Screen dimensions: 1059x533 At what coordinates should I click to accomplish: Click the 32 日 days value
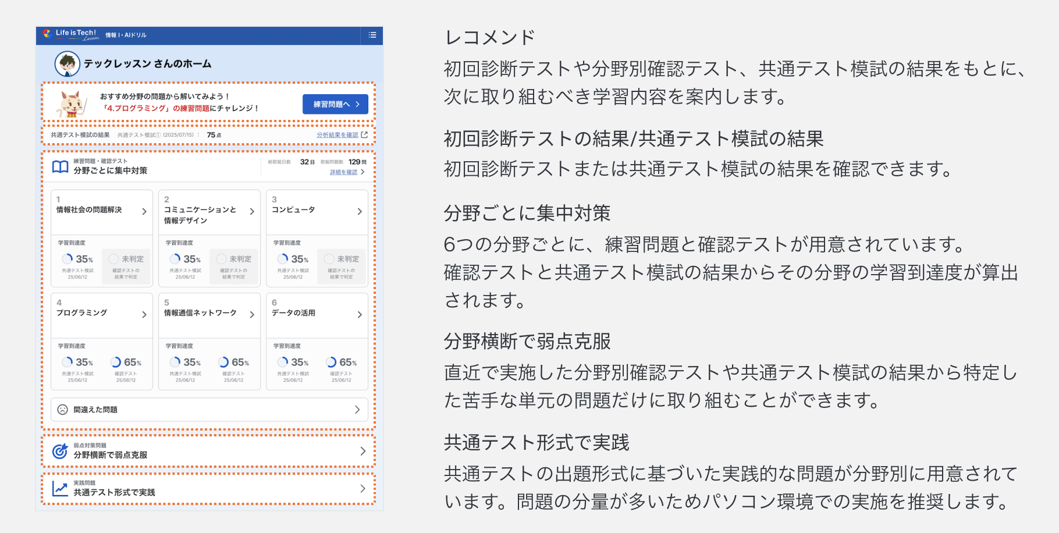click(x=307, y=162)
